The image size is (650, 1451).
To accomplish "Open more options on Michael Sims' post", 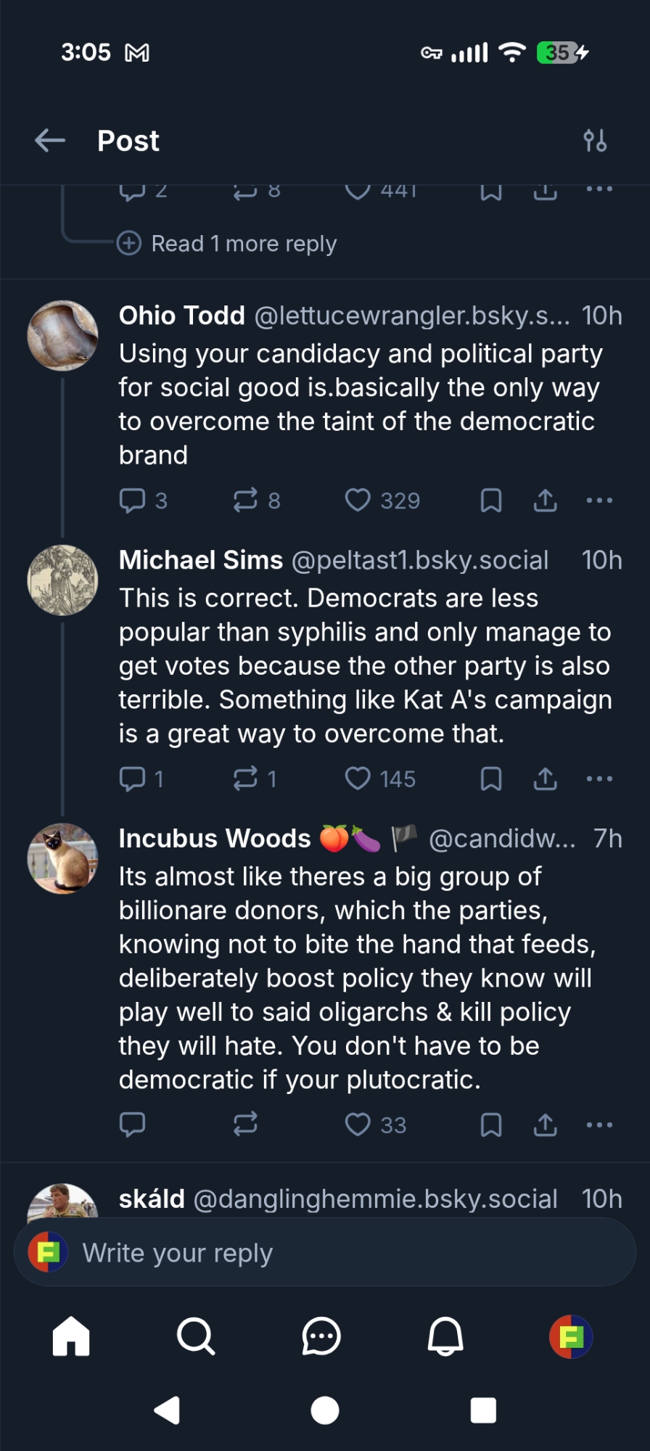I will tap(599, 779).
